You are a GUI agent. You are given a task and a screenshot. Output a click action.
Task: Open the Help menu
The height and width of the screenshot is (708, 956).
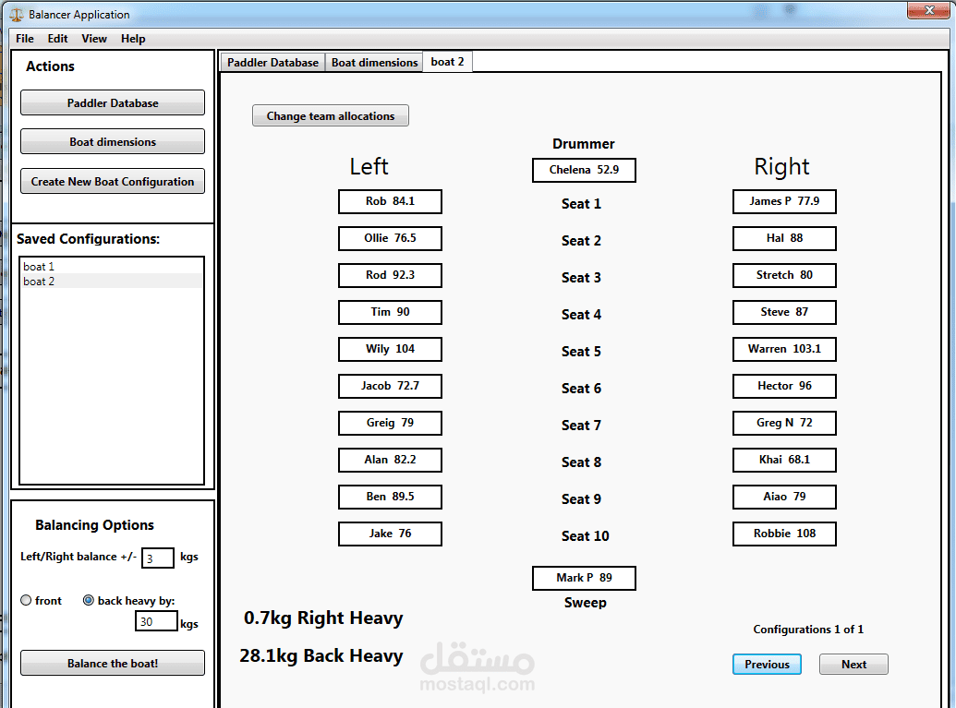click(133, 39)
